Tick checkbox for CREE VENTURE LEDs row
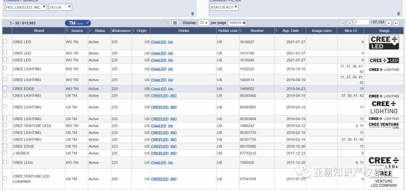 [5, 125]
